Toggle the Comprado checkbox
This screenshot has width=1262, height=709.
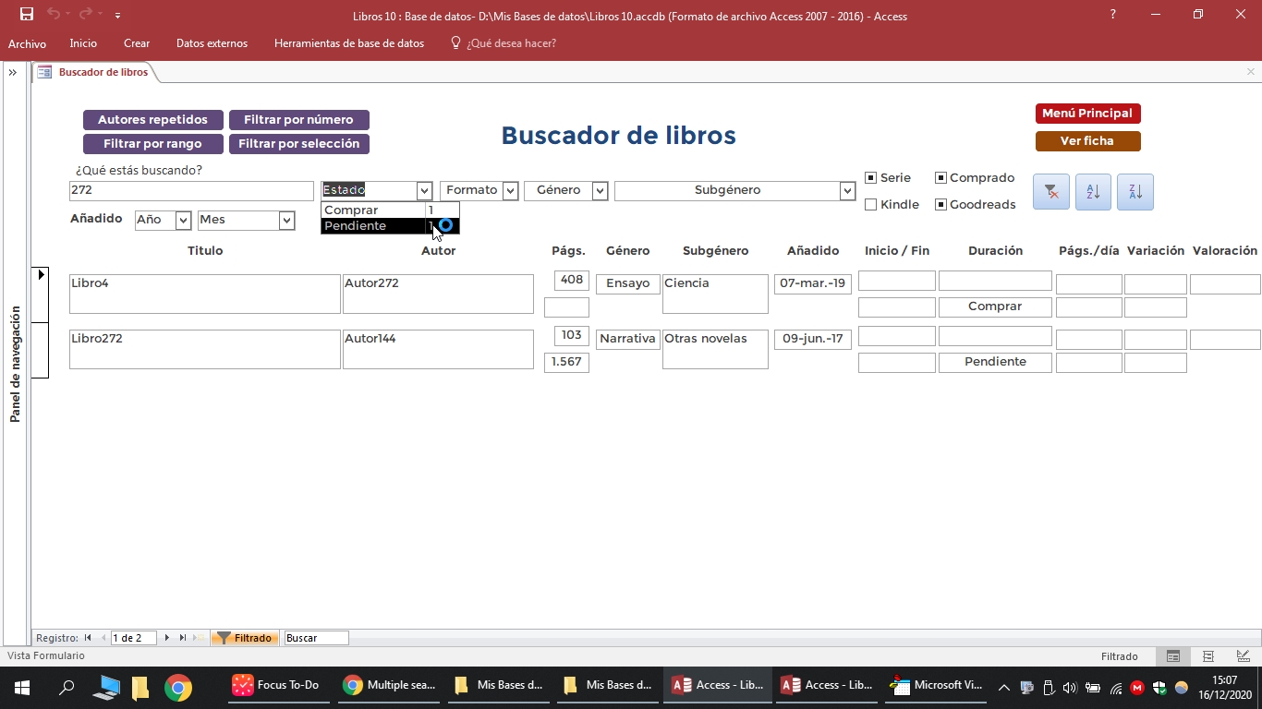click(940, 178)
